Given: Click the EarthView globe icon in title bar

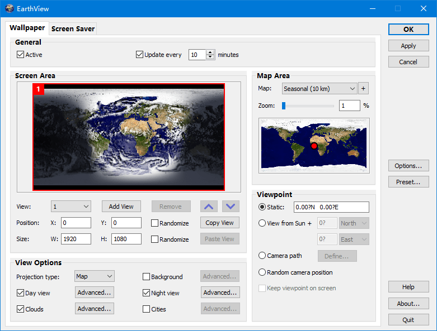Looking at the screenshot, I should (9, 8).
